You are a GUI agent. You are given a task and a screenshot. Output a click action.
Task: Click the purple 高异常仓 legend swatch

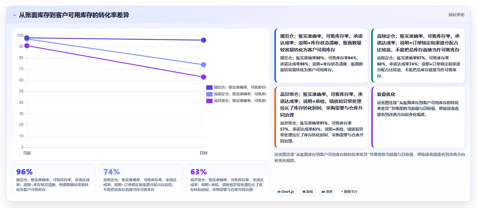[x=209, y=101]
